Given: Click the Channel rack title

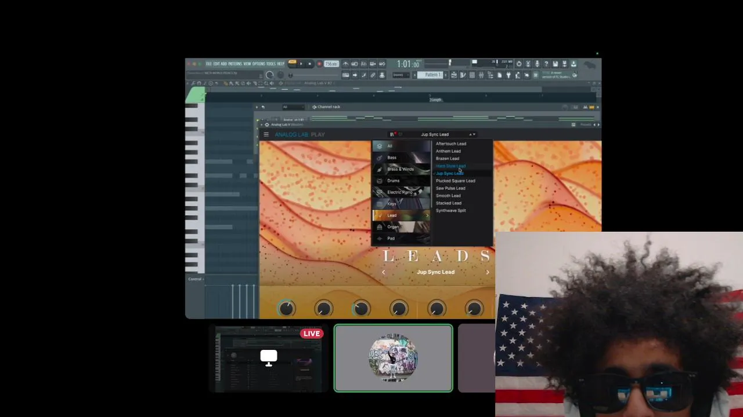Looking at the screenshot, I should (329, 107).
